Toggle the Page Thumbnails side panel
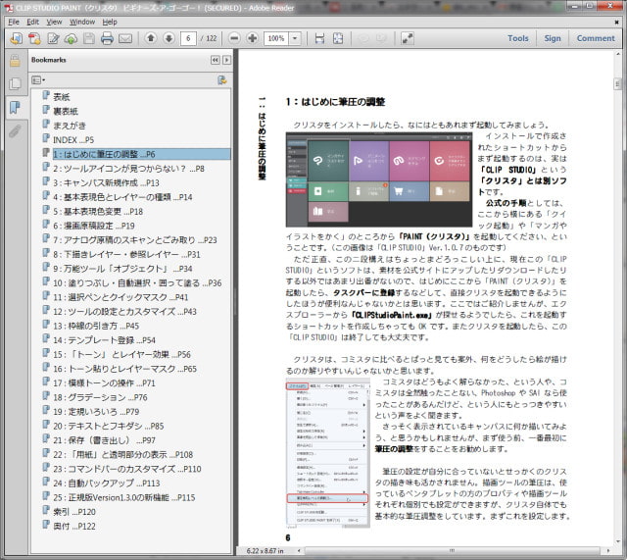Image resolution: width=627 pixels, height=560 pixels. [x=15, y=83]
